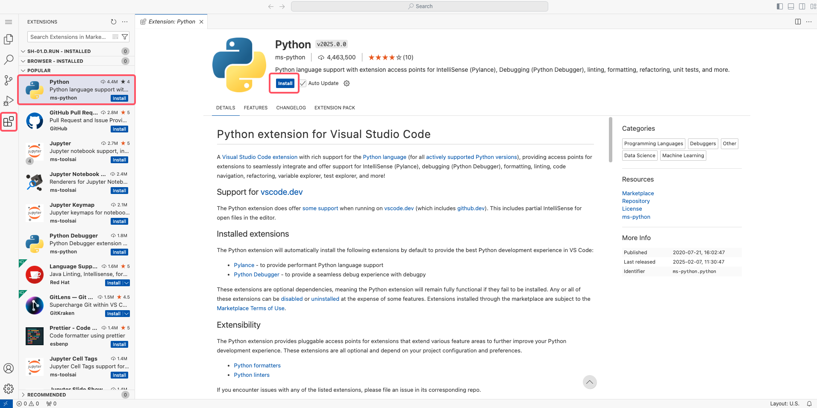Viewport: 817px width, 408px height.
Task: Click the notifications bell in status bar
Action: click(809, 404)
